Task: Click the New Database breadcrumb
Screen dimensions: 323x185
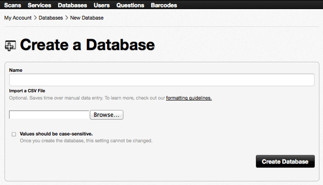Action: 87,18
